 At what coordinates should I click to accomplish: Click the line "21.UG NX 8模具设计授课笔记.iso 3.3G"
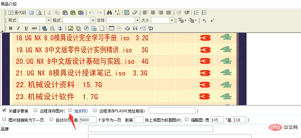82,73
